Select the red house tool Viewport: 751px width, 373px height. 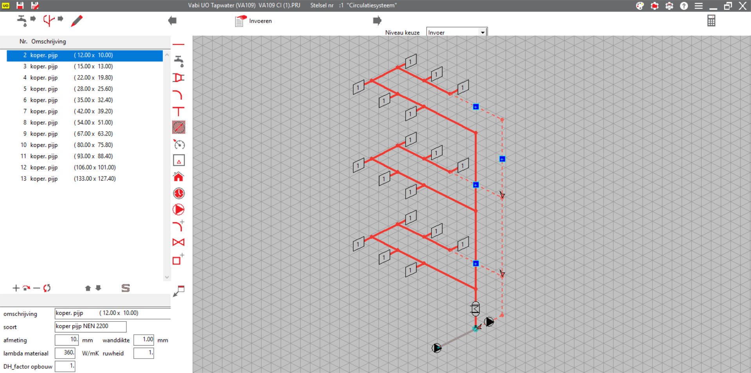pyautogui.click(x=178, y=177)
